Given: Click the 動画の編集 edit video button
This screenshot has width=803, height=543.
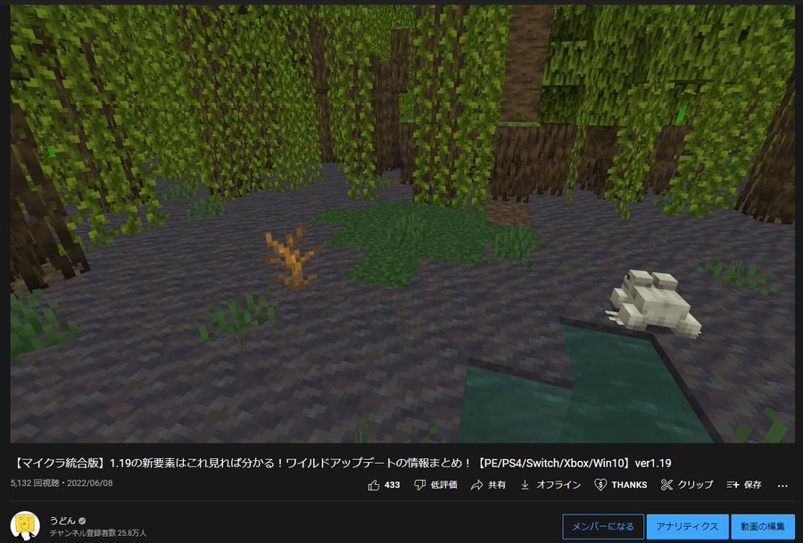Looking at the screenshot, I should pyautogui.click(x=763, y=527).
